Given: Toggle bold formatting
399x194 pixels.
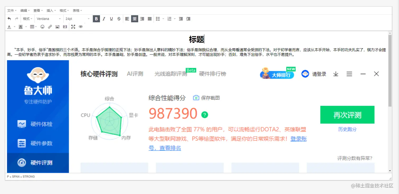Looking at the screenshot, I should pos(96,19).
